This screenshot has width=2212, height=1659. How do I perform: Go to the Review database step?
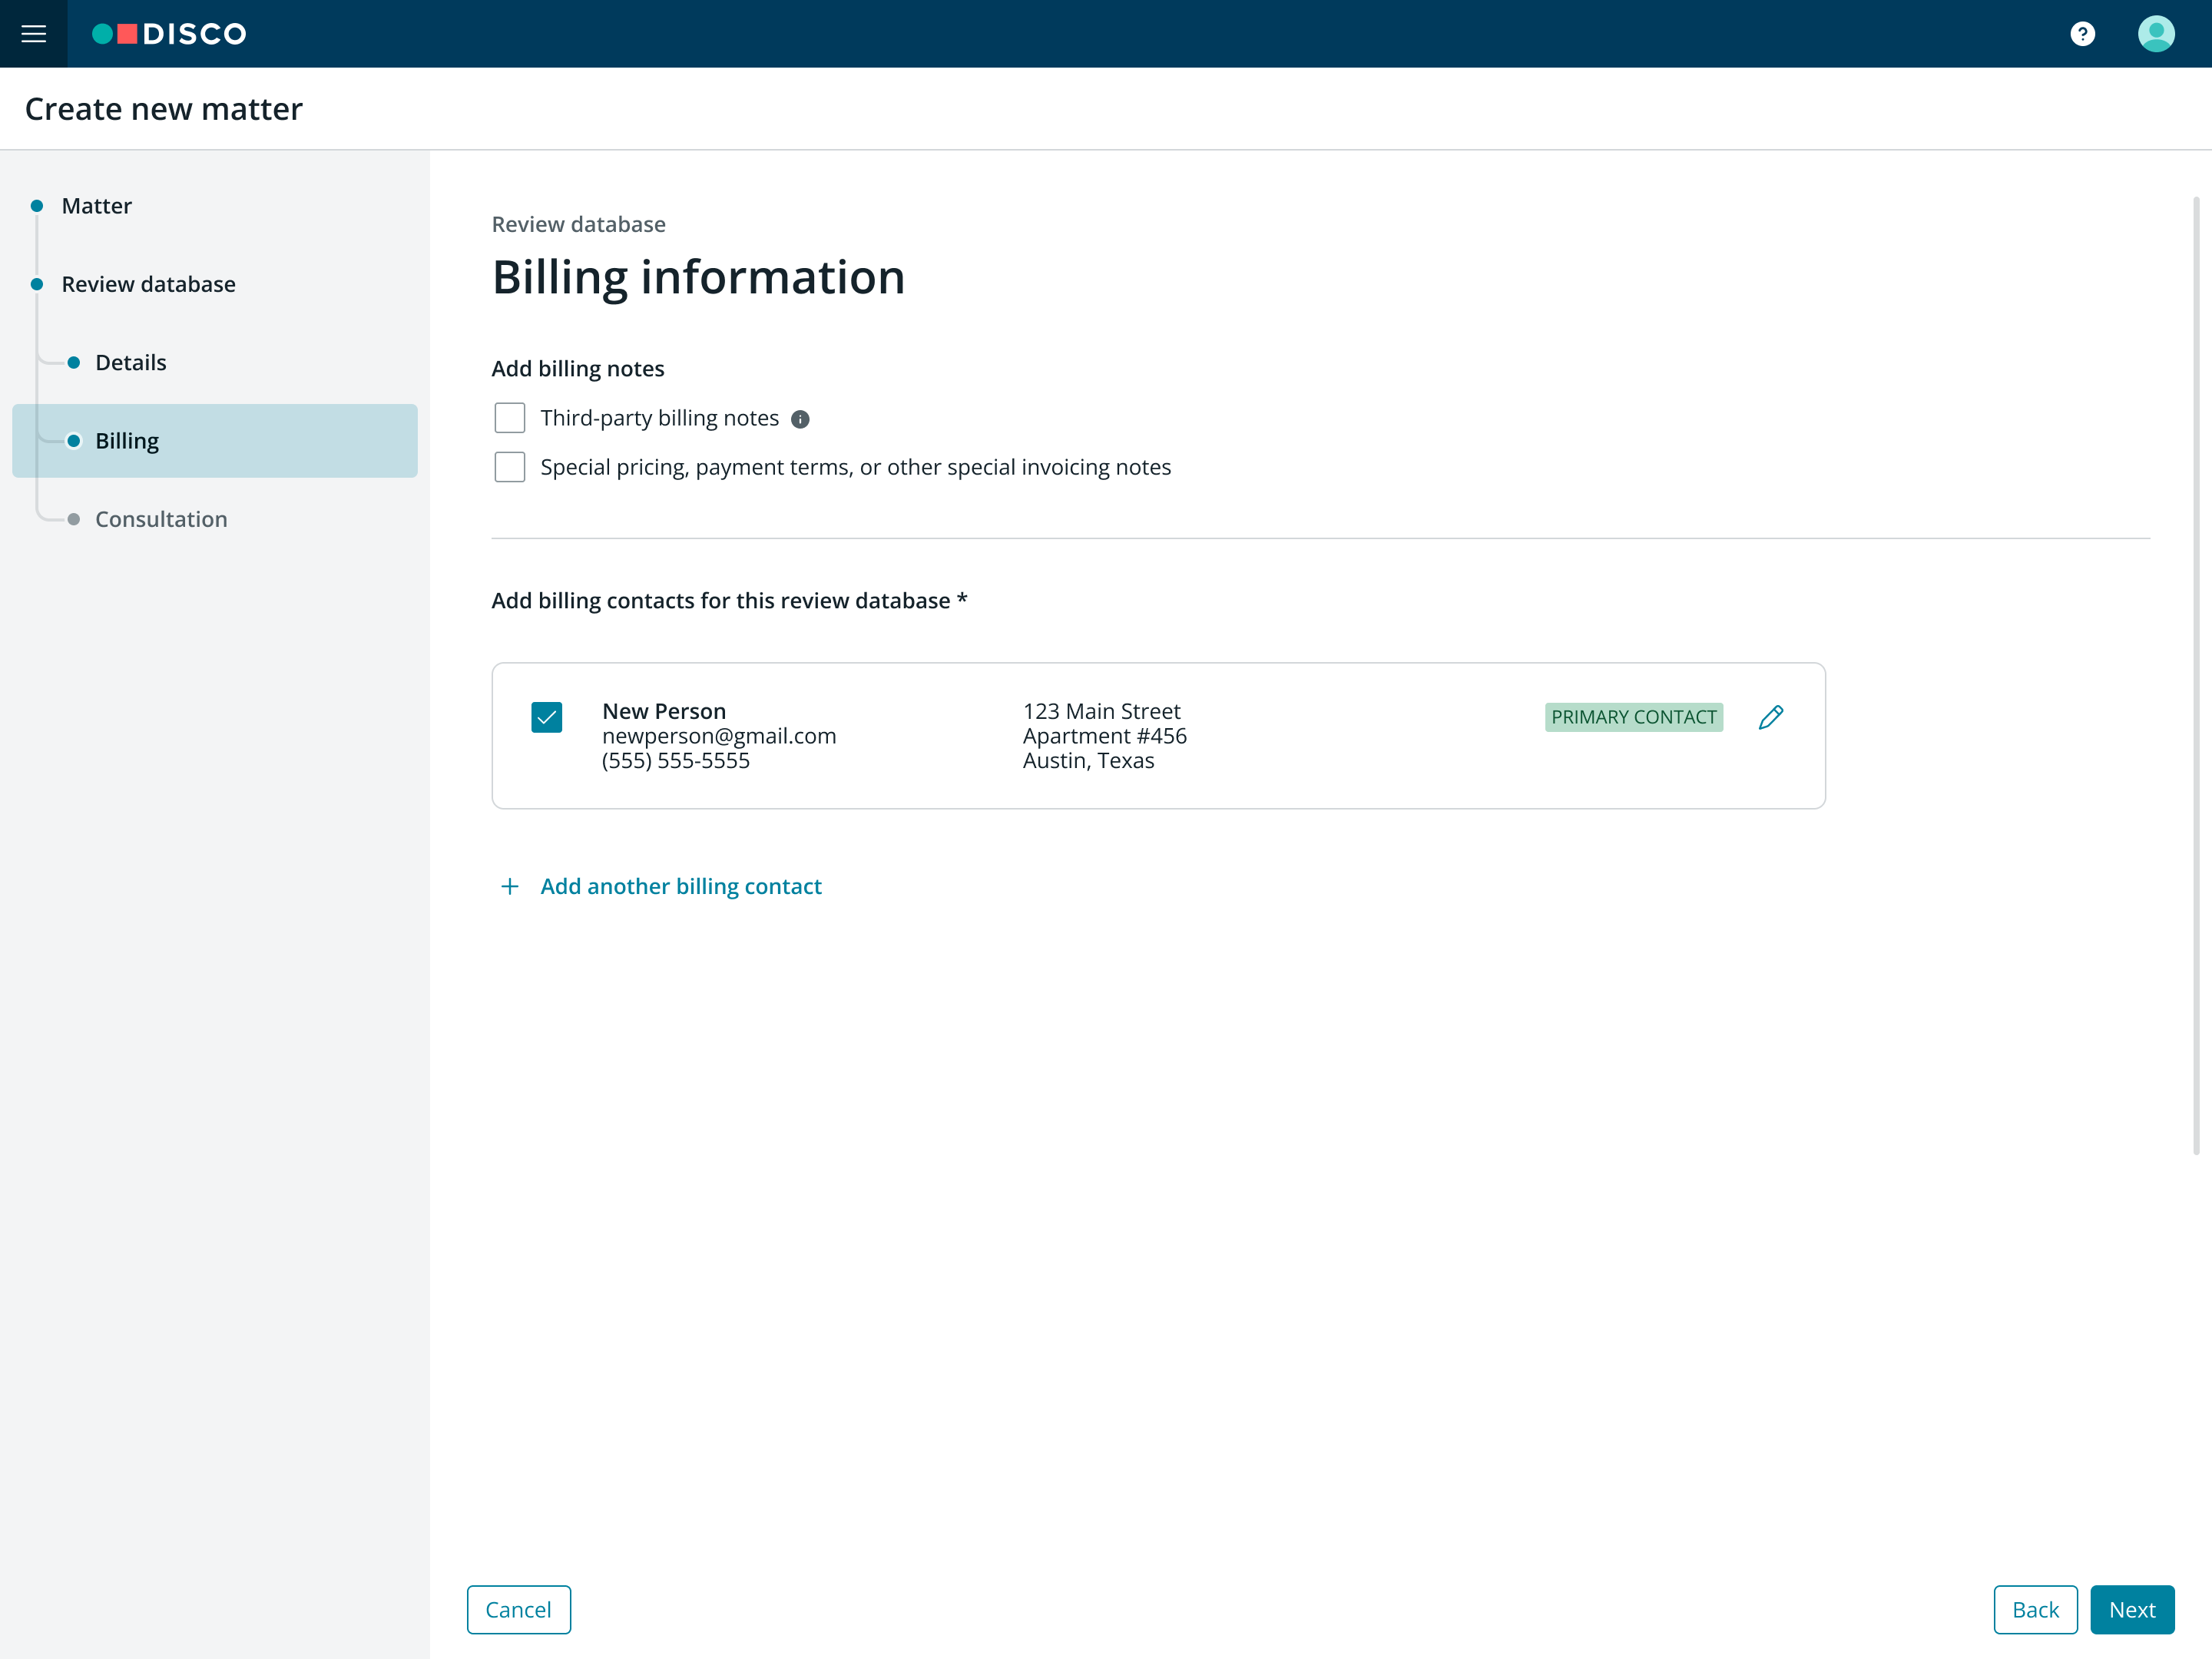(x=148, y=284)
